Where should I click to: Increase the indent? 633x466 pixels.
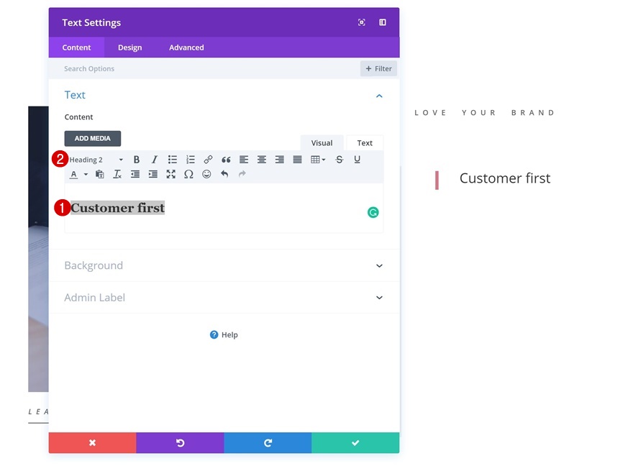[x=152, y=174]
